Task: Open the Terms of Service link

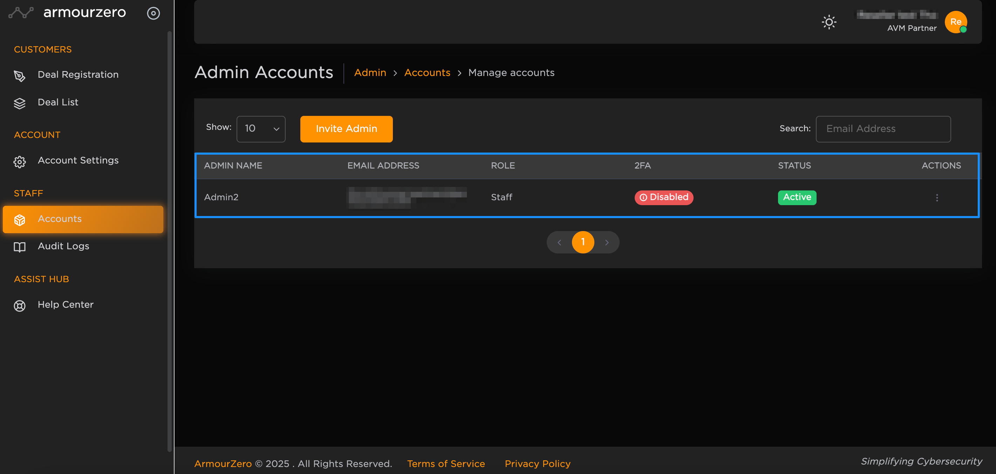Action: (445, 463)
